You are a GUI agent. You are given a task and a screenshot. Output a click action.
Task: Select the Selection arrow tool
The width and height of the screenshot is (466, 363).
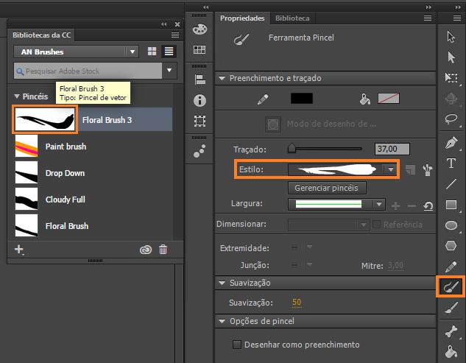(451, 37)
